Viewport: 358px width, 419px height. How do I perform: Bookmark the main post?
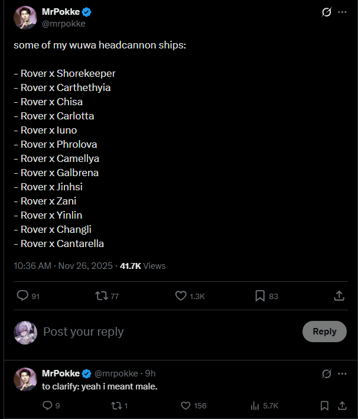(x=260, y=295)
